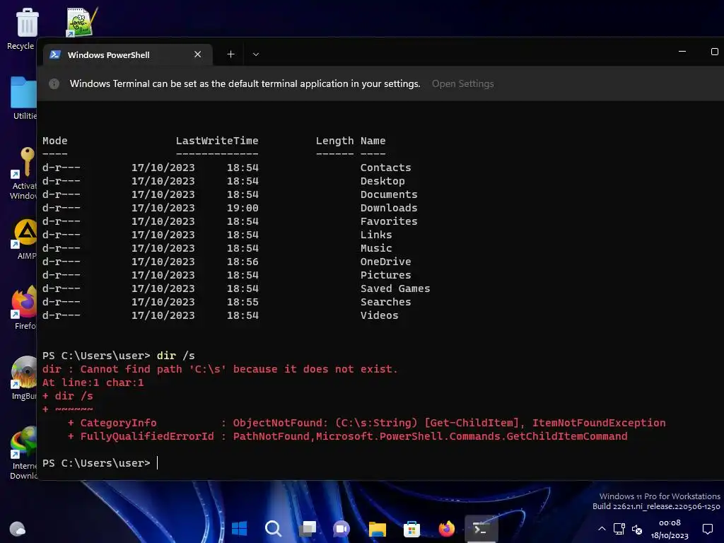The width and height of the screenshot is (724, 543).
Task: Open the Chat app on taskbar
Action: [341, 528]
